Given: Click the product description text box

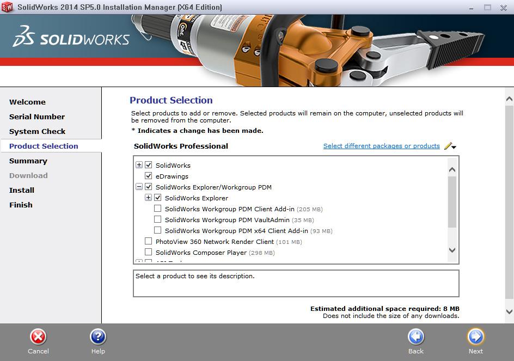Looking at the screenshot, I should (x=296, y=284).
